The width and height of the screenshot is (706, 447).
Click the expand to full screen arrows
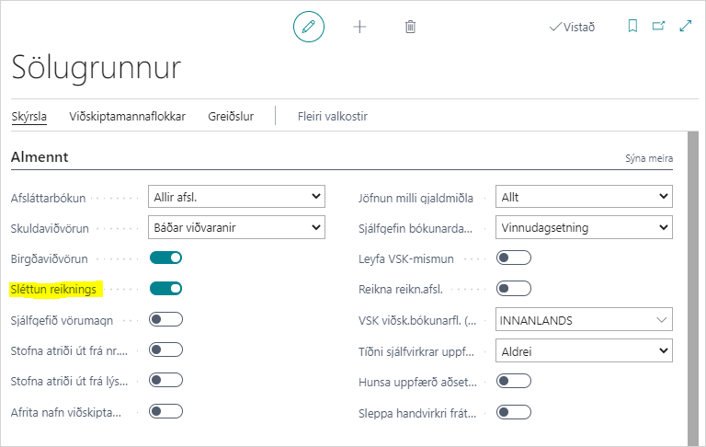[x=685, y=27]
